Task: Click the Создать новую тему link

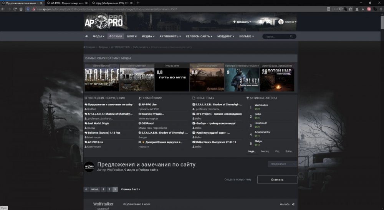Action: click(x=238, y=179)
